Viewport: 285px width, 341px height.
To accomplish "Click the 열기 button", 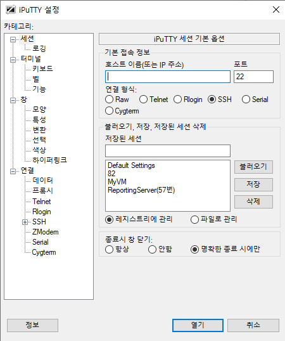I will [x=198, y=325].
